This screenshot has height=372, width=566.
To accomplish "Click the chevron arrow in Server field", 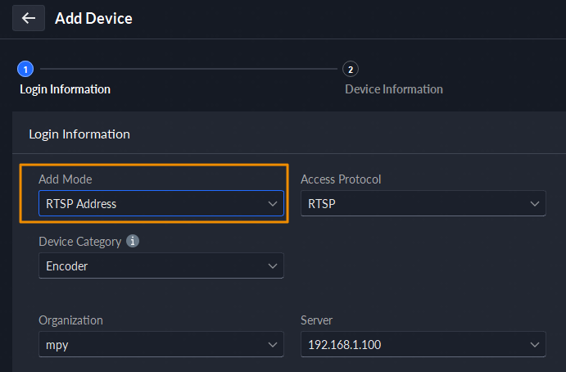I will pyautogui.click(x=535, y=345).
